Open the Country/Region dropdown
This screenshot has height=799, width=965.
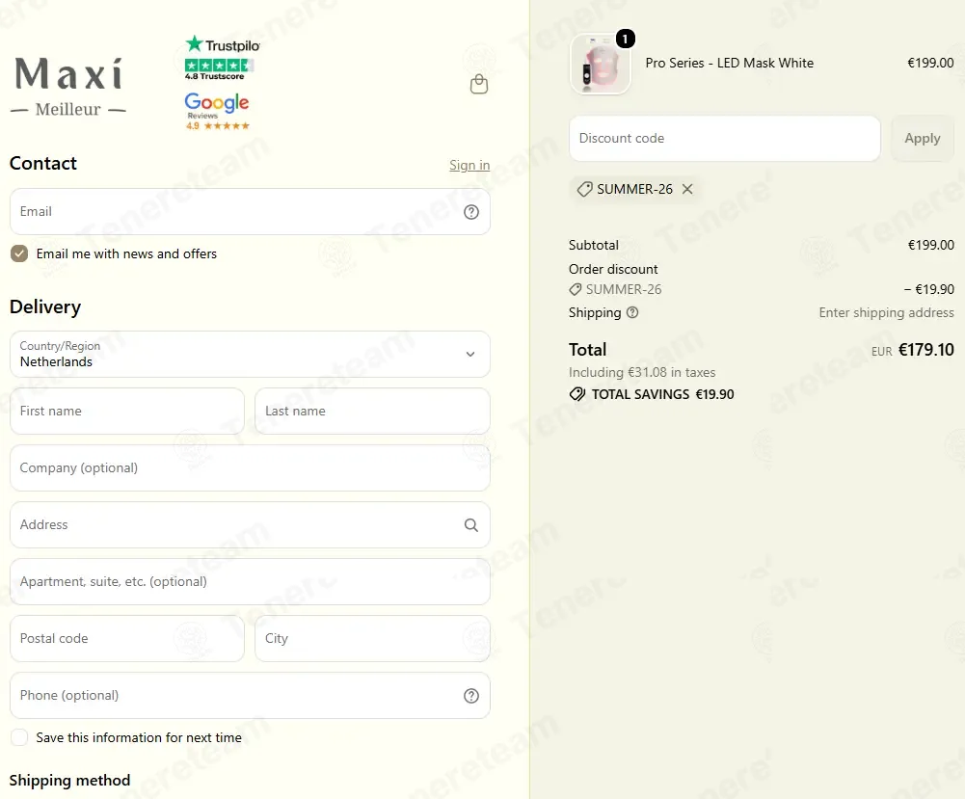pyautogui.click(x=250, y=355)
